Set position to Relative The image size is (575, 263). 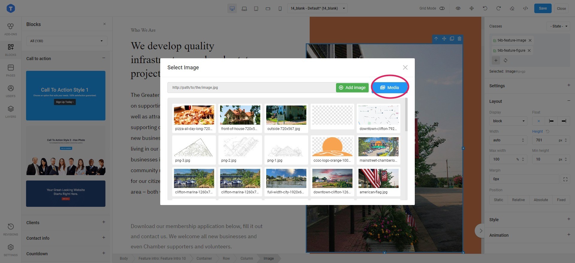(x=518, y=200)
